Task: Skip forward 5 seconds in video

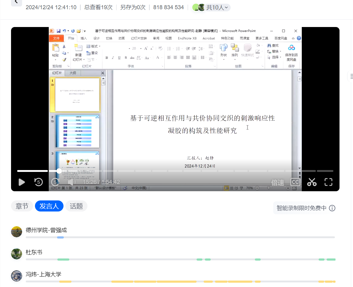Action: point(55,182)
